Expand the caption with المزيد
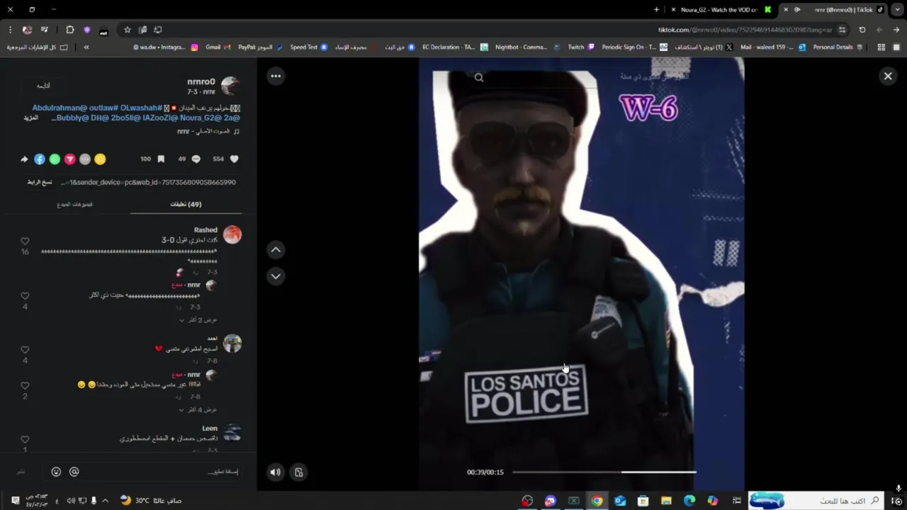Image resolution: width=907 pixels, height=510 pixels. [30, 118]
